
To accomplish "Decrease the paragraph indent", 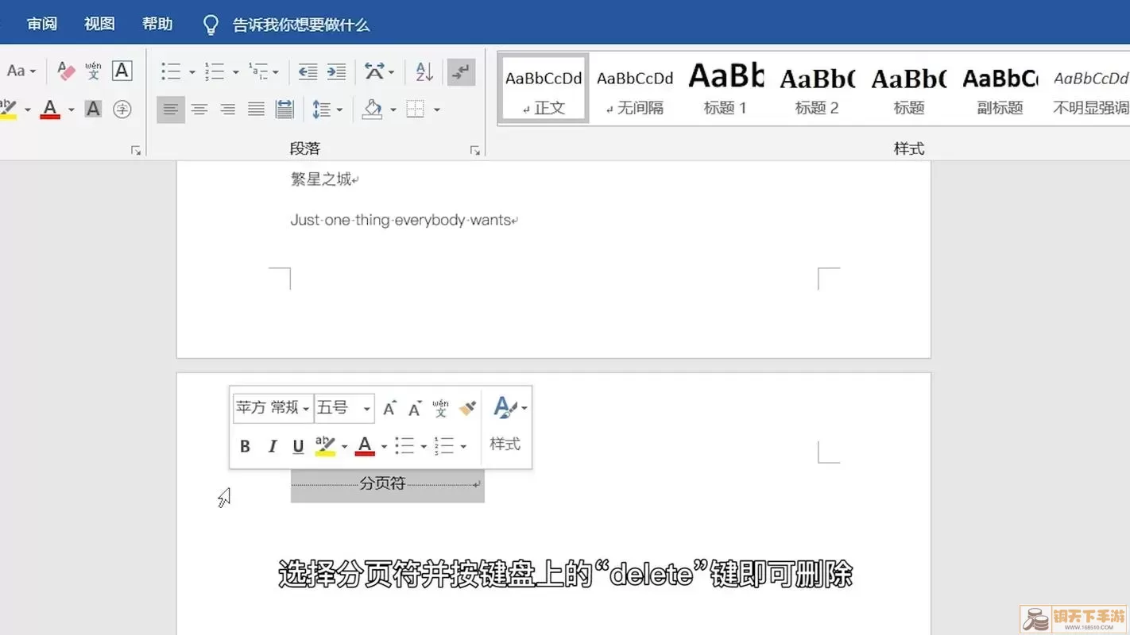I will (x=308, y=71).
